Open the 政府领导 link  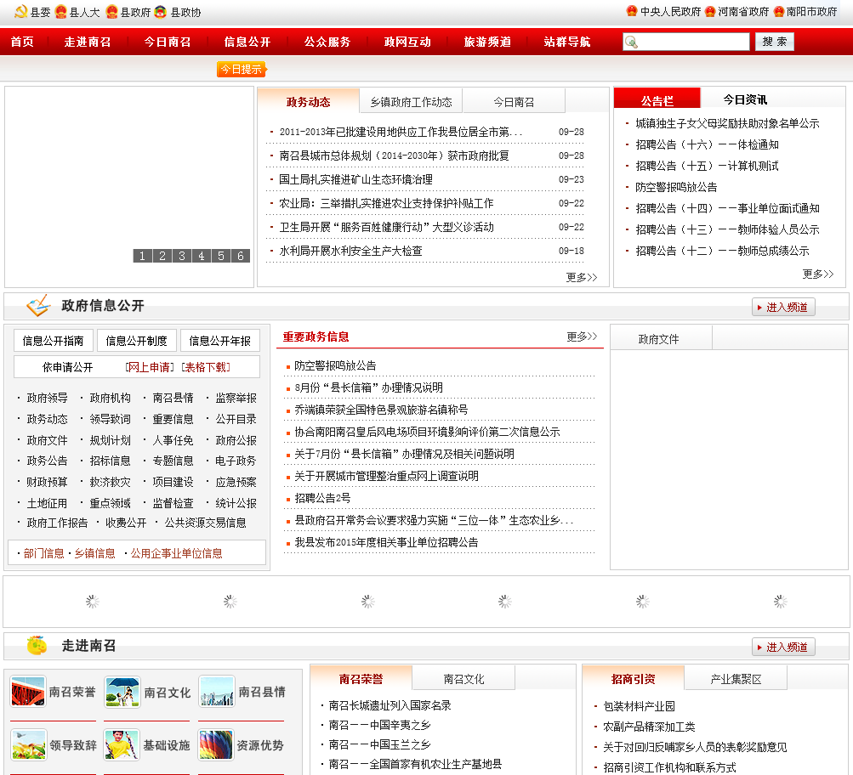tap(48, 398)
